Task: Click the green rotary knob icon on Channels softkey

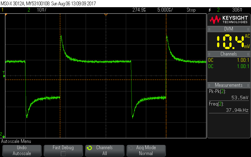Action: [89, 148]
